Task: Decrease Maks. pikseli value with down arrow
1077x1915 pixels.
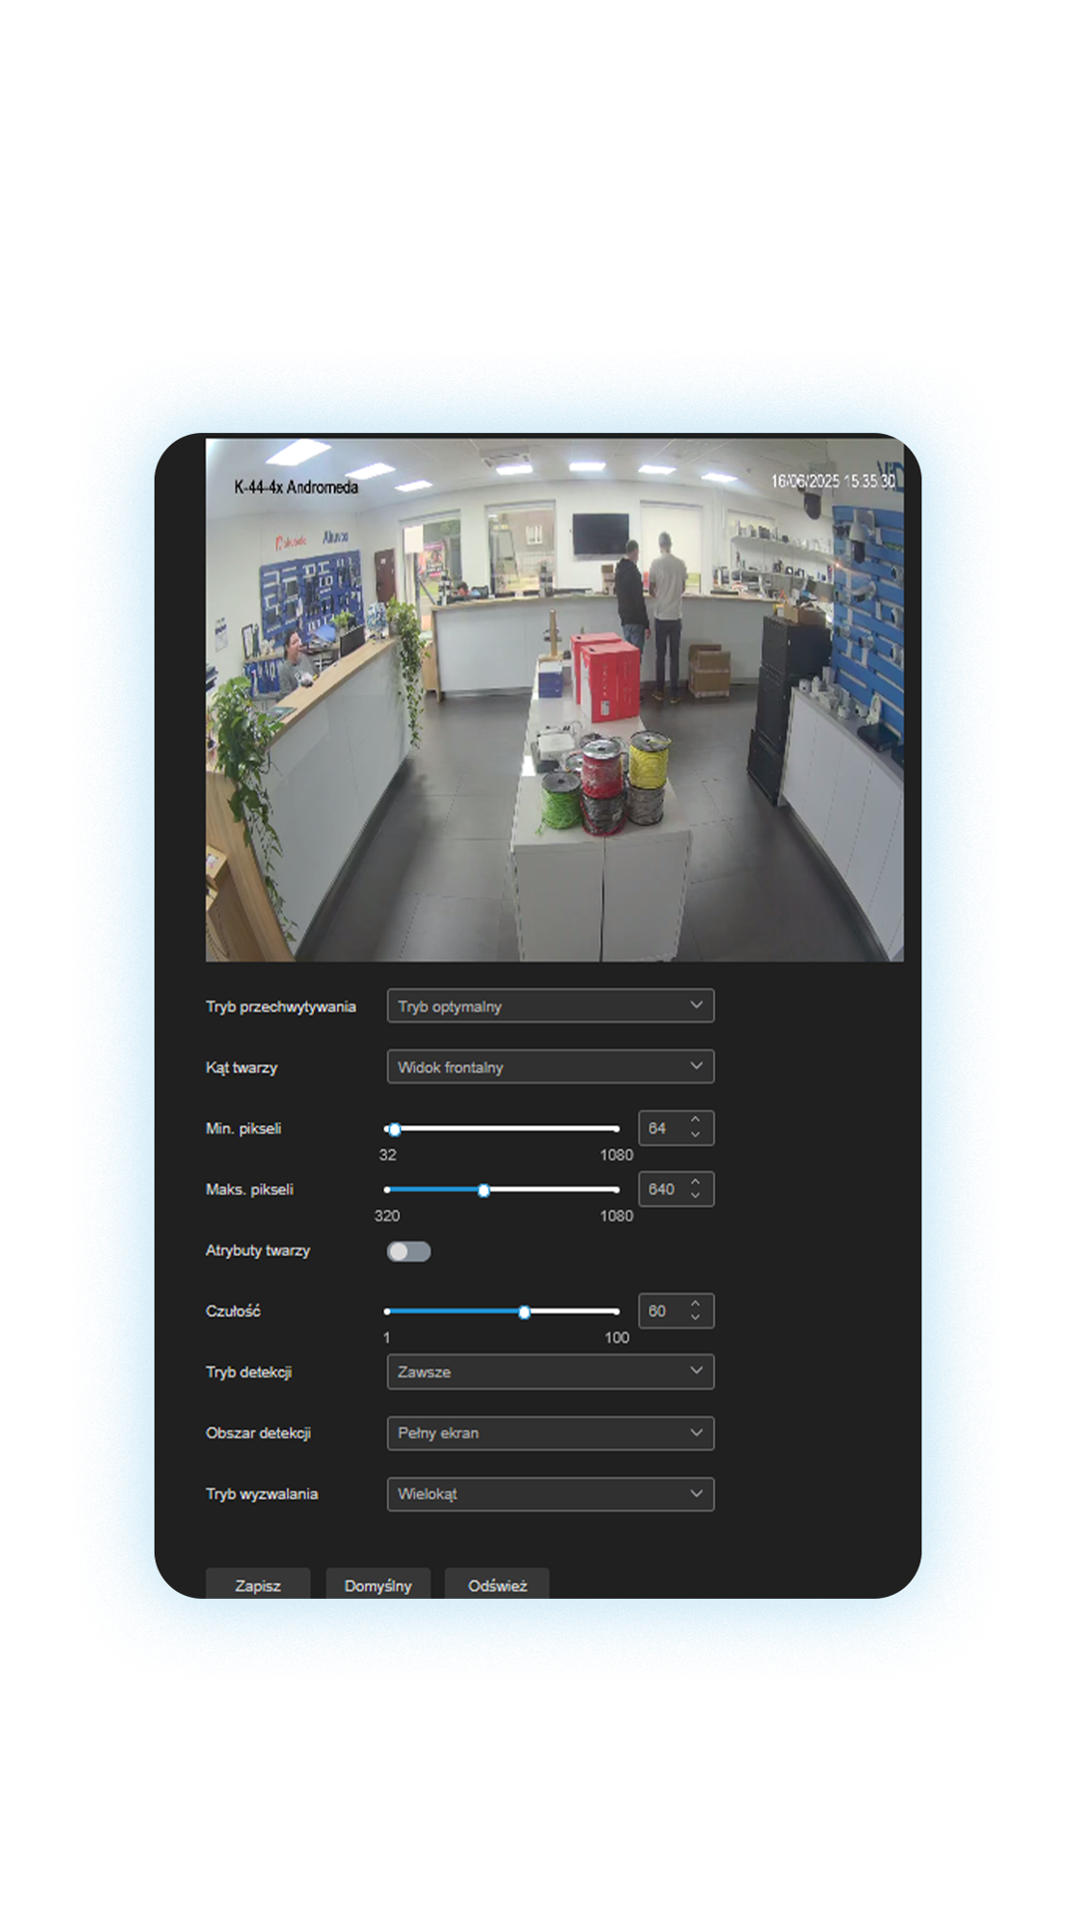Action: pos(695,1196)
